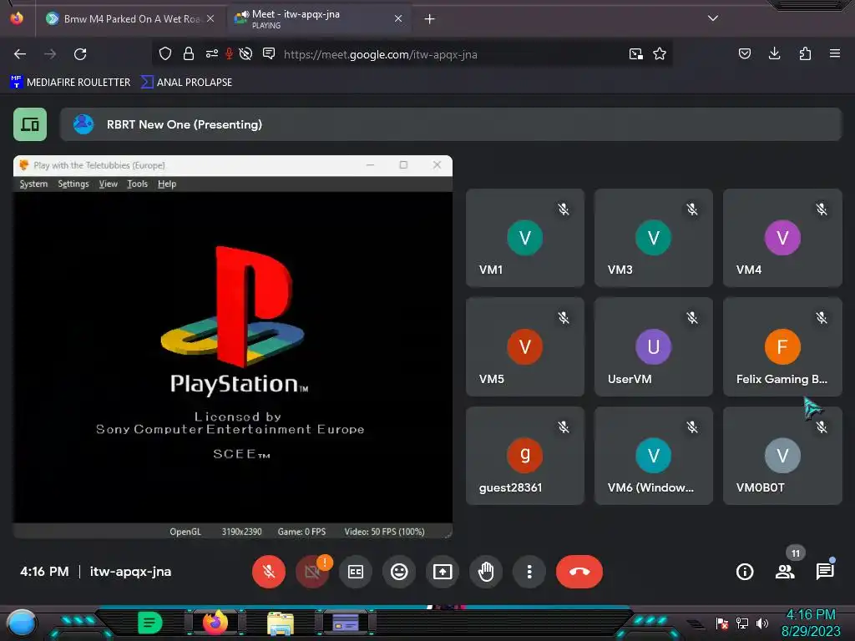Open File Explorer from the taskbar
The image size is (855, 641).
(281, 623)
